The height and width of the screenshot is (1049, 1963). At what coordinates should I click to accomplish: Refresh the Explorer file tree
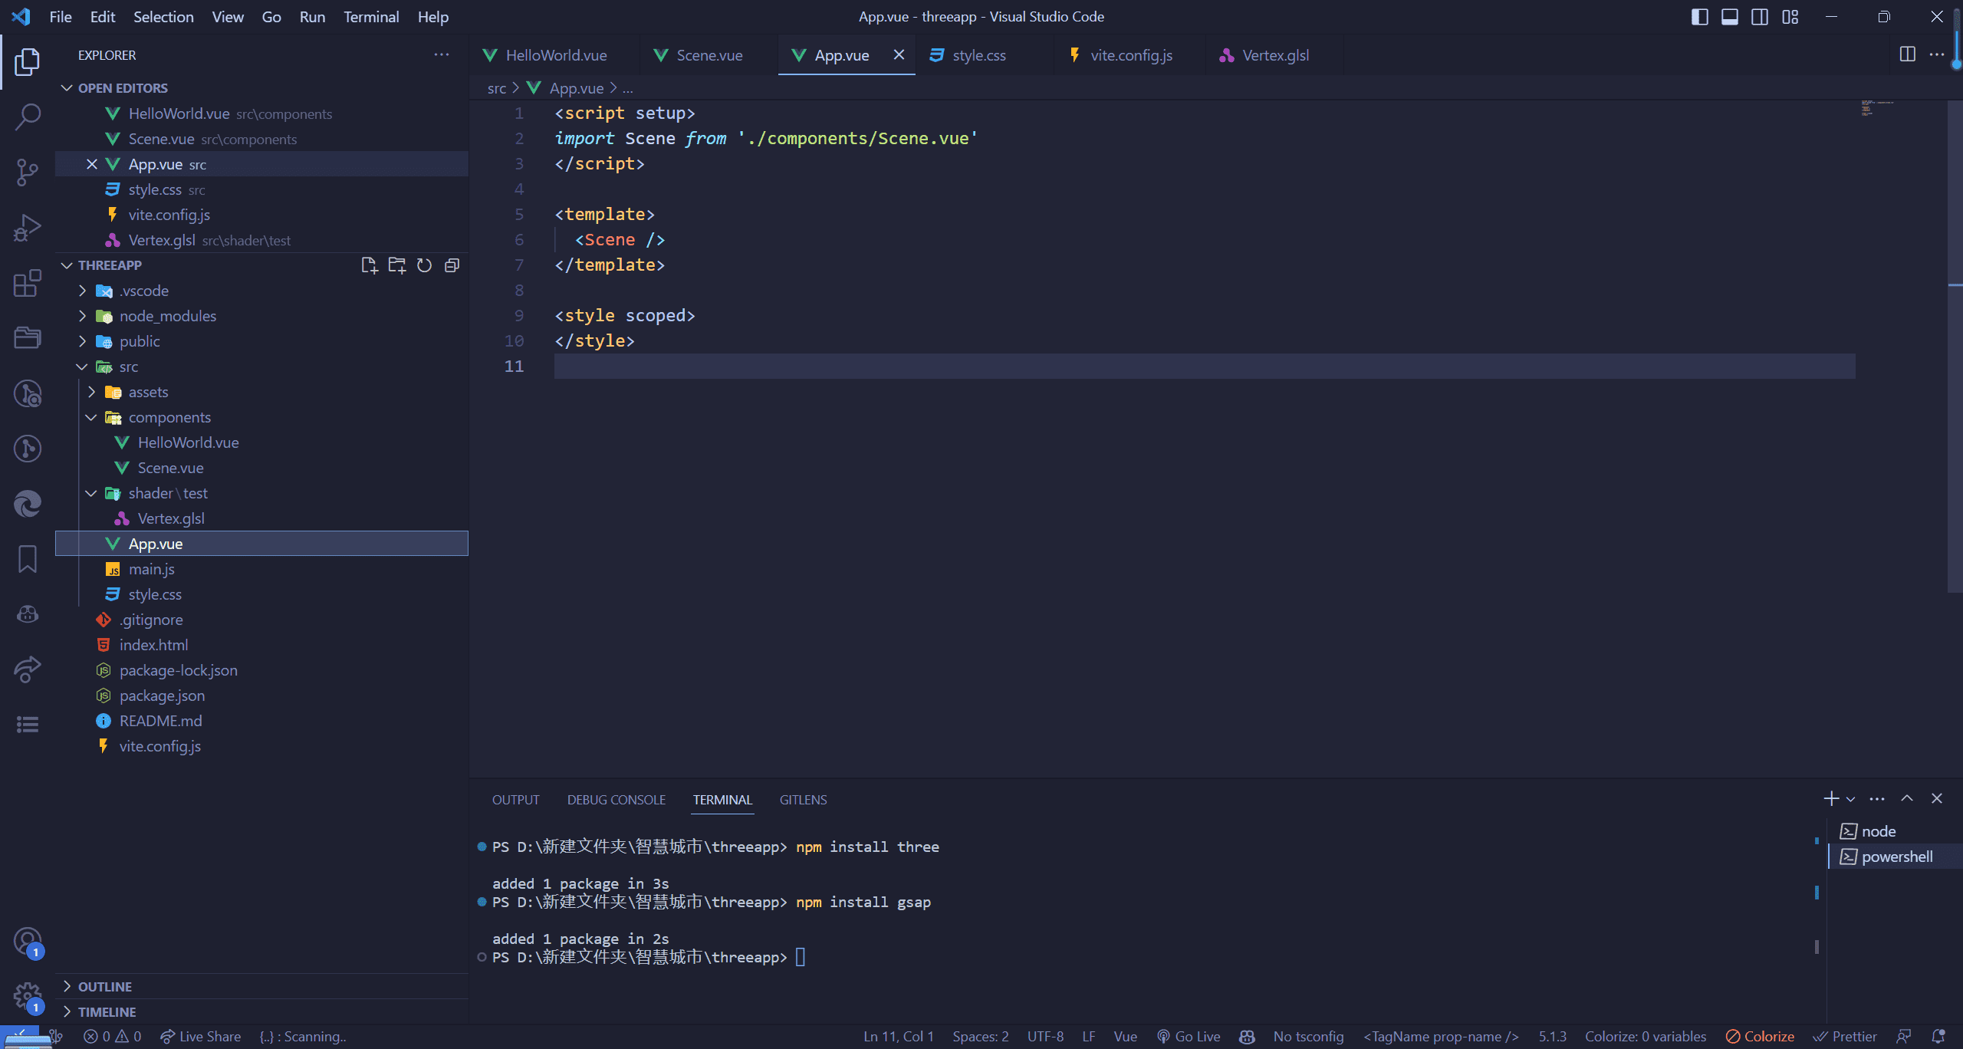[x=424, y=265]
